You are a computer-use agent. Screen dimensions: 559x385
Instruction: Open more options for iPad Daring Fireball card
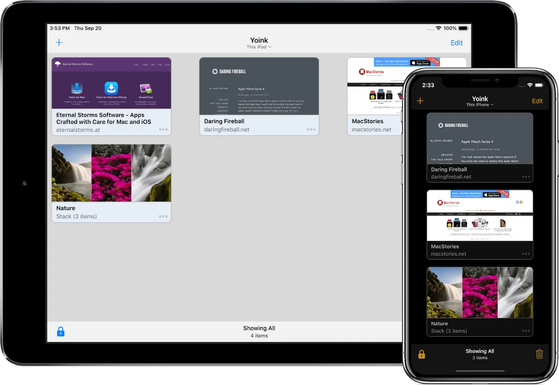(x=311, y=130)
